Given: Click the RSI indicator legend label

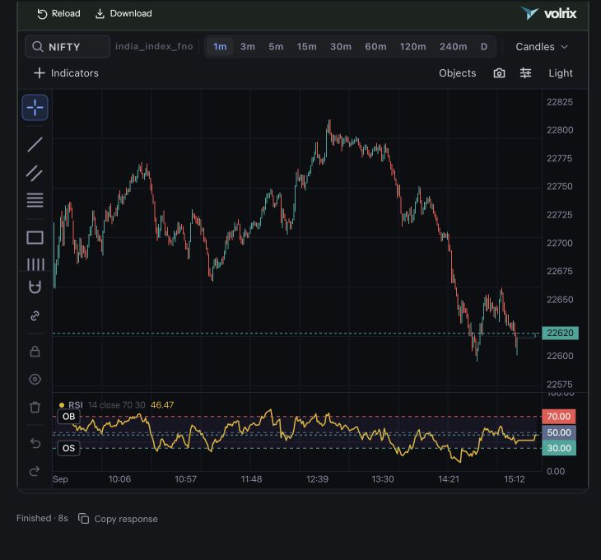Looking at the screenshot, I should pos(76,404).
